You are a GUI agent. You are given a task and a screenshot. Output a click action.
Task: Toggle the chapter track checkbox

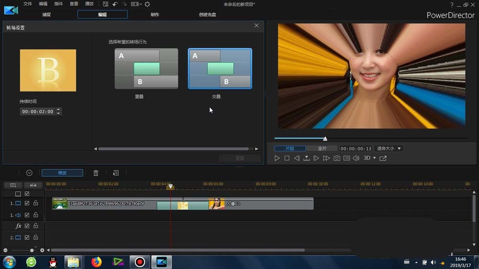coord(27,193)
